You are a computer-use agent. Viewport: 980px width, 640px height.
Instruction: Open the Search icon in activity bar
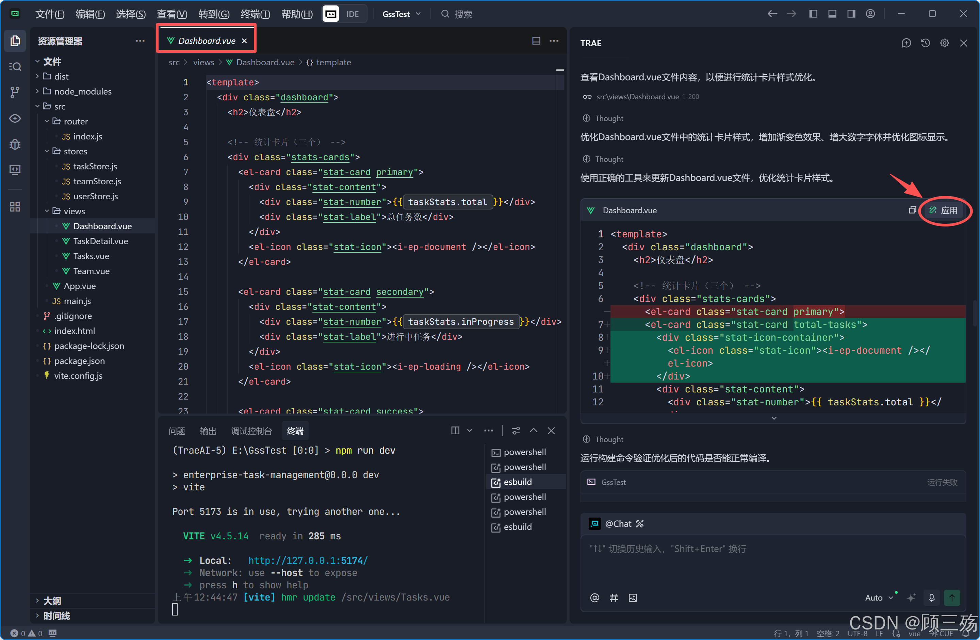15,66
